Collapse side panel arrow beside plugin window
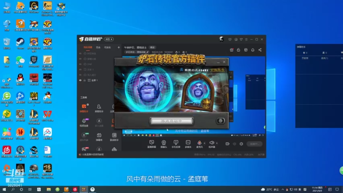 tap(231, 77)
